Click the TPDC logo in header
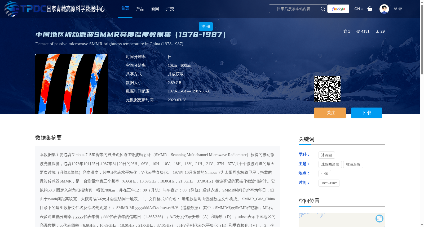 (54, 9)
